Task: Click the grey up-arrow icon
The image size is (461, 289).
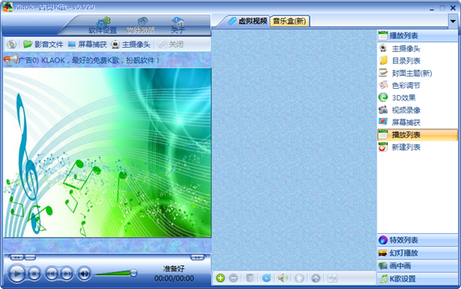Action: click(316, 278)
